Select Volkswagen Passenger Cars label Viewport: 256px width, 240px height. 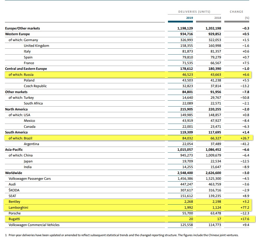tap(30, 178)
